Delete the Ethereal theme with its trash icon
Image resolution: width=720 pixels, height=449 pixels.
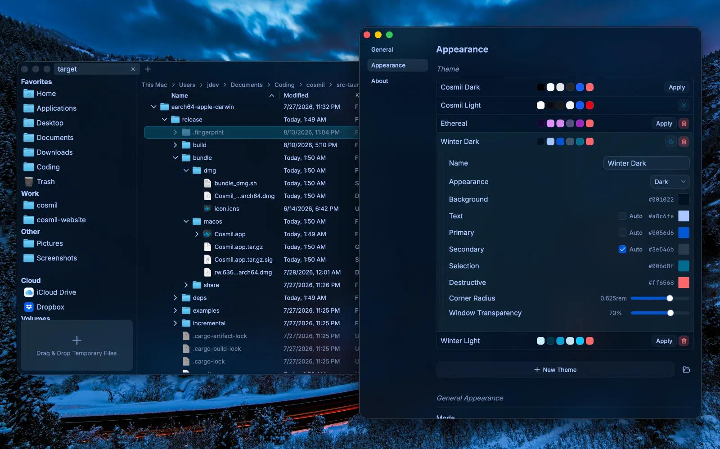pos(684,123)
